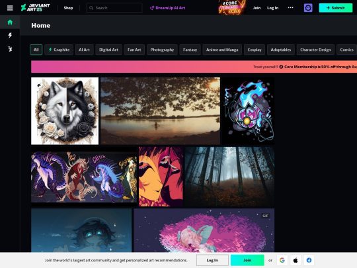The width and height of the screenshot is (357, 268).
Task: Choose the Anime and Manga tab
Action: [x=222, y=50]
